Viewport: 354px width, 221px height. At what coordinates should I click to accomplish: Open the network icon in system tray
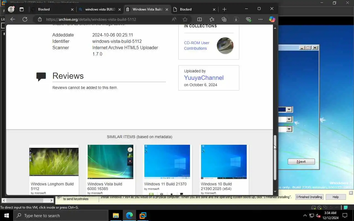(x=312, y=215)
